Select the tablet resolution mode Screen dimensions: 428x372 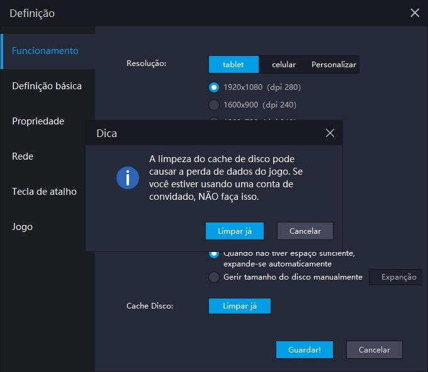pos(234,65)
